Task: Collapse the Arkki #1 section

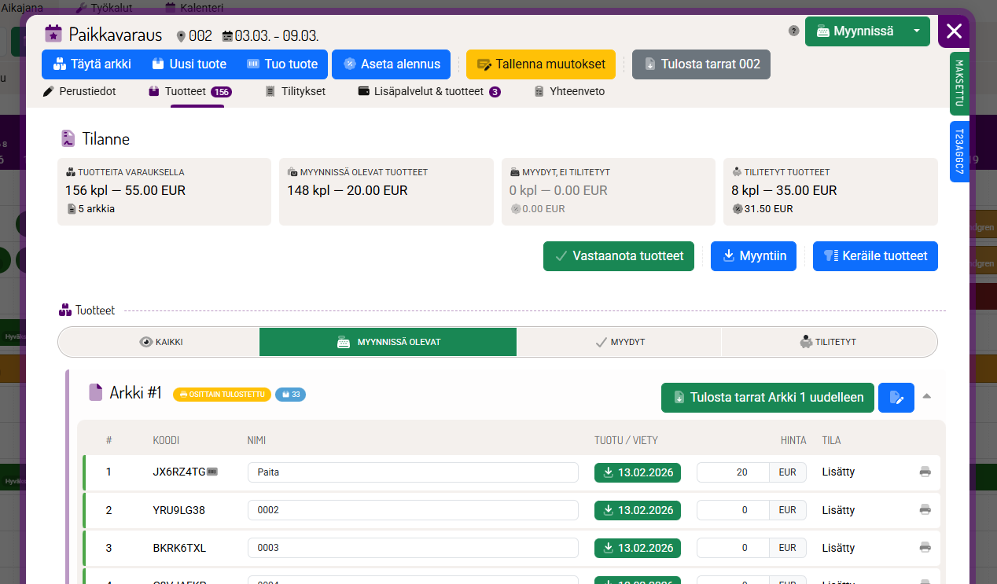Action: coord(927,397)
